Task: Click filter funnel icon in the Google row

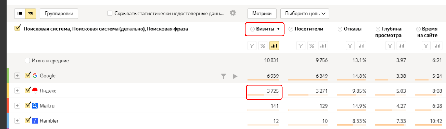Action: pyautogui.click(x=224, y=76)
